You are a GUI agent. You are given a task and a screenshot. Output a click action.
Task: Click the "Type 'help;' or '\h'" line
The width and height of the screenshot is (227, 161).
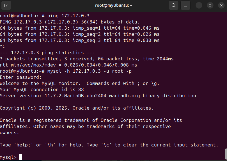pos(109,145)
